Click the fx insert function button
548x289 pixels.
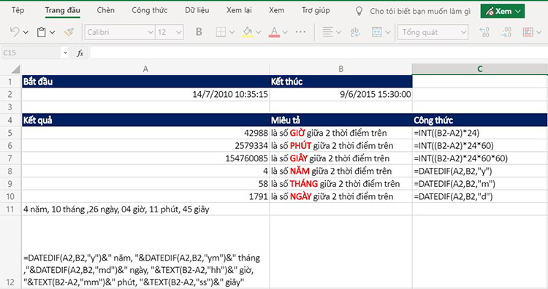tap(80, 53)
